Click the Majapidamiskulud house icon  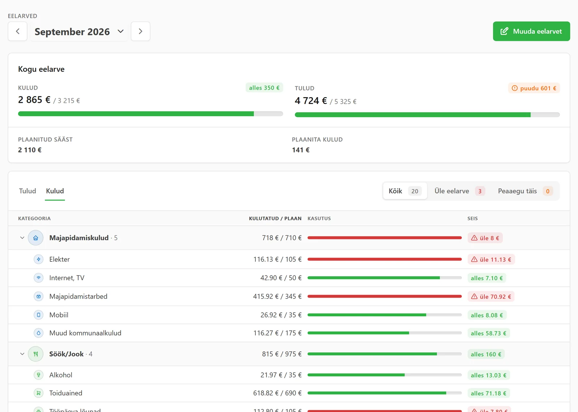pyautogui.click(x=36, y=238)
